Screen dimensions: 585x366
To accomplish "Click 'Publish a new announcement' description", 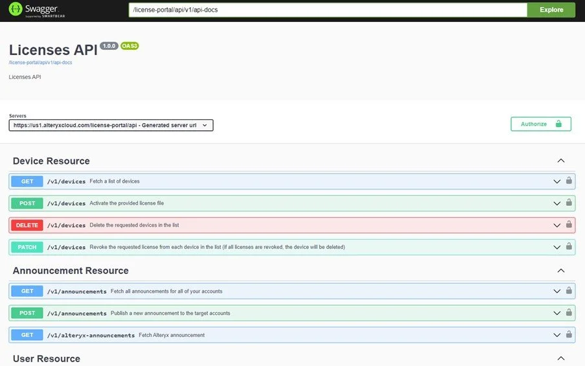I will [170, 313].
